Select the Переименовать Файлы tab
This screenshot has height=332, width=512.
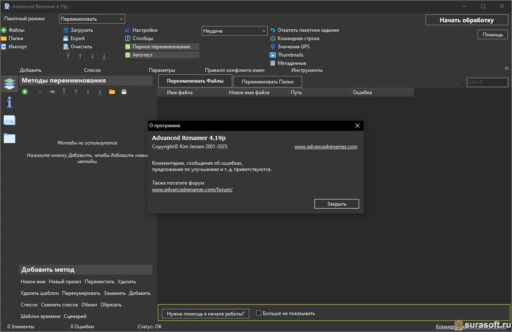195,81
